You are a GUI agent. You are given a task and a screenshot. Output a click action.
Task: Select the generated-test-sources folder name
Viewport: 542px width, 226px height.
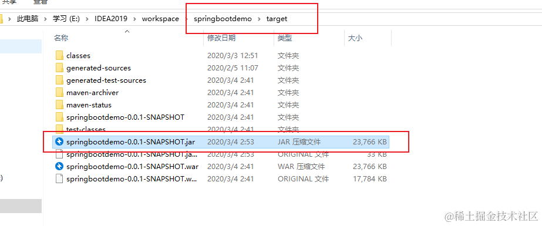pyautogui.click(x=106, y=80)
